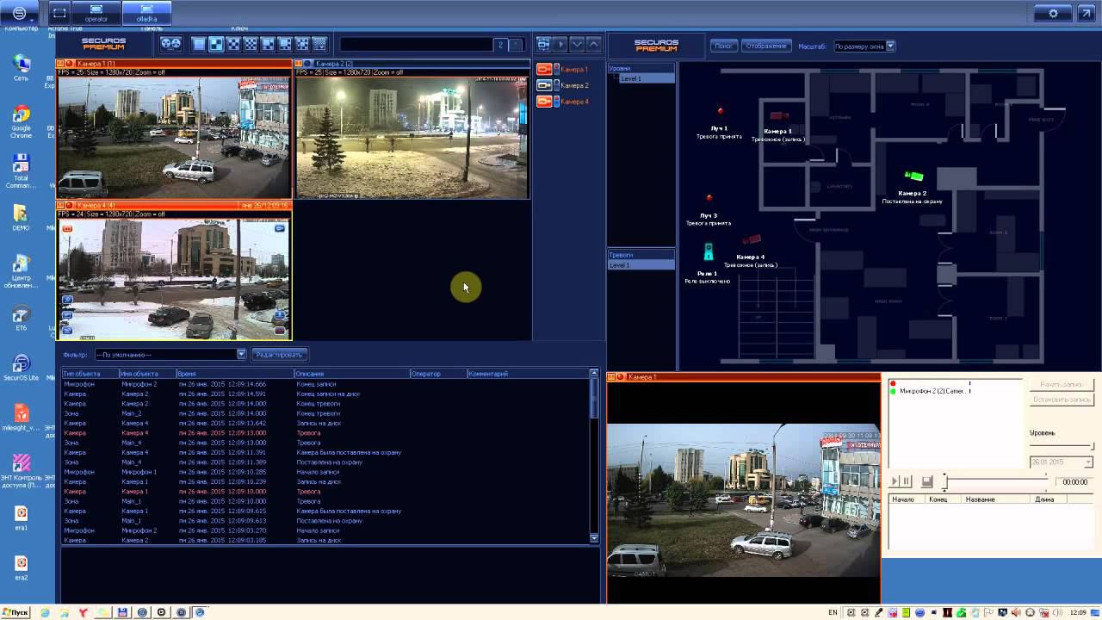Click the Луч 3 red sensor on map
This screenshot has width=1102, height=620.
point(709,198)
